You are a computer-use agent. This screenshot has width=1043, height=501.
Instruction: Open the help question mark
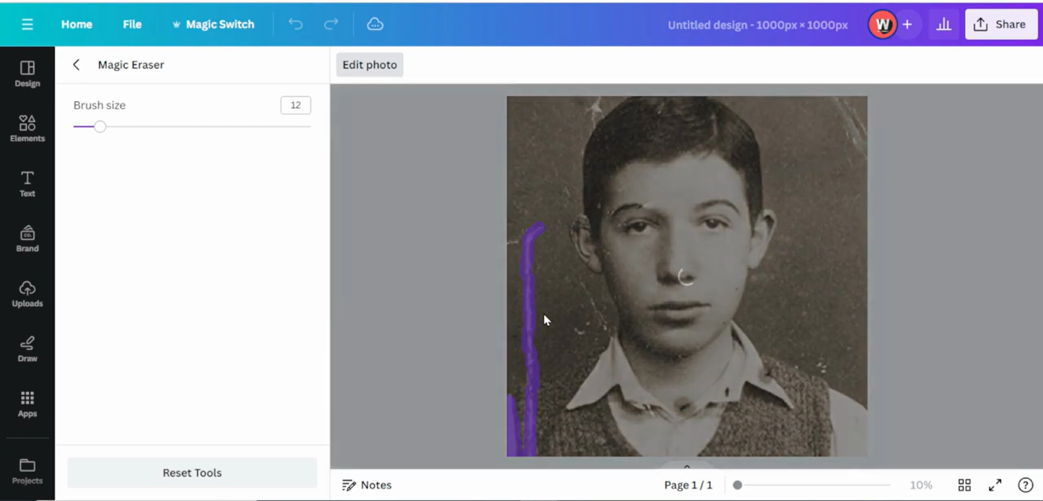1026,485
